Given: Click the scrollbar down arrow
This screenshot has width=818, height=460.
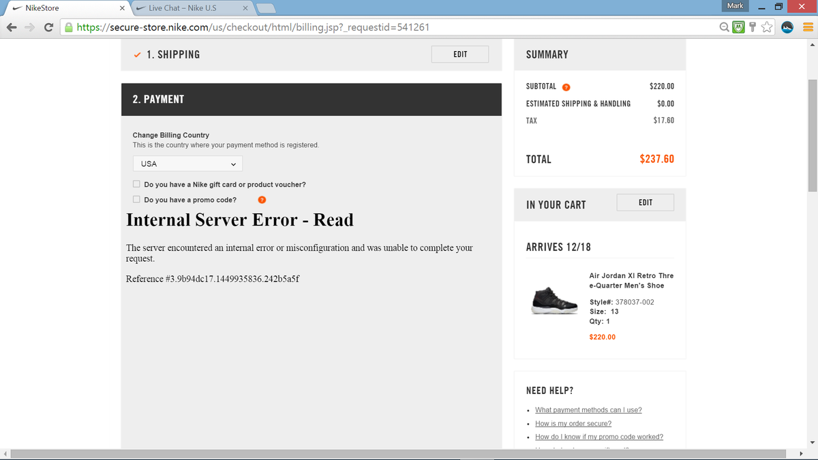Looking at the screenshot, I should pos(812,442).
